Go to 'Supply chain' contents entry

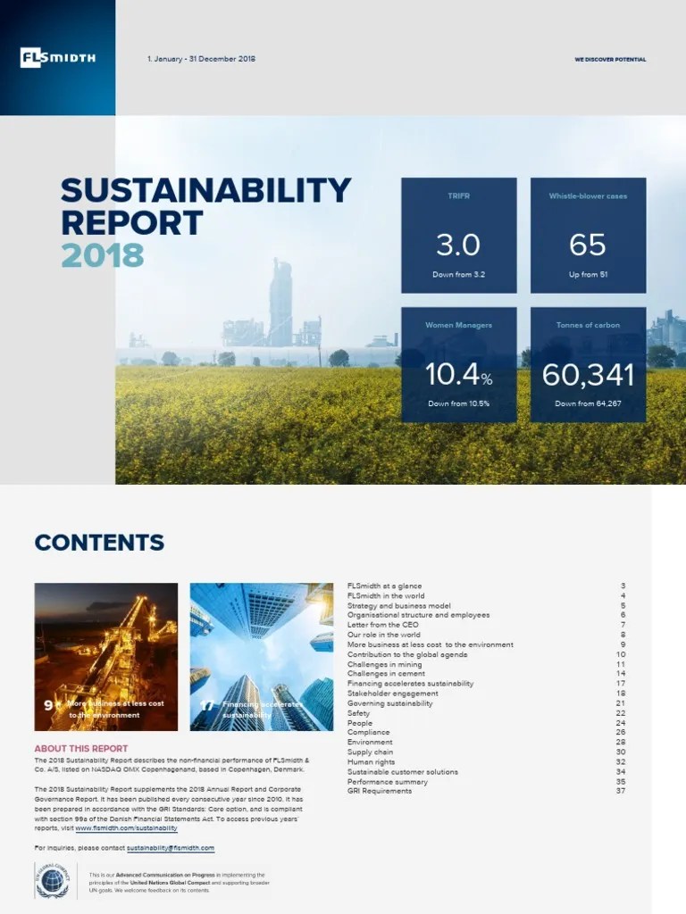(371, 752)
